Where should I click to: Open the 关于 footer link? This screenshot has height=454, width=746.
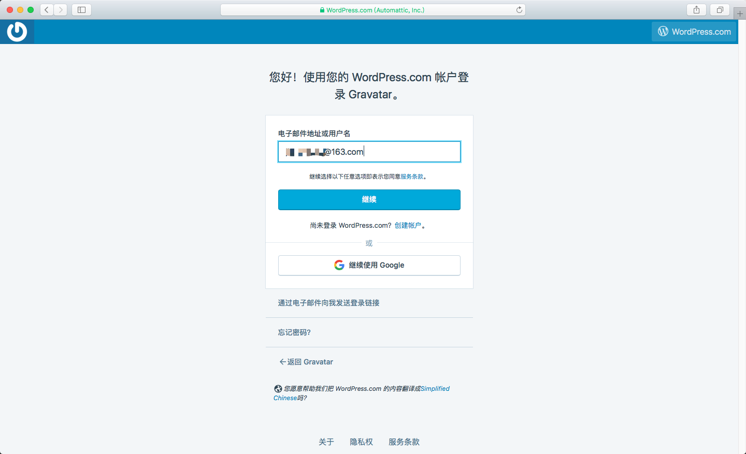[x=326, y=442]
